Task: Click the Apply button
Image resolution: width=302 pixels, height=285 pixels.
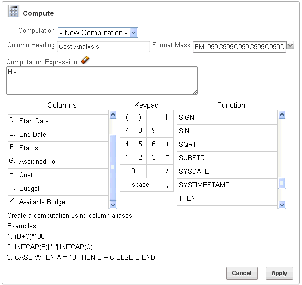Action: [279, 273]
